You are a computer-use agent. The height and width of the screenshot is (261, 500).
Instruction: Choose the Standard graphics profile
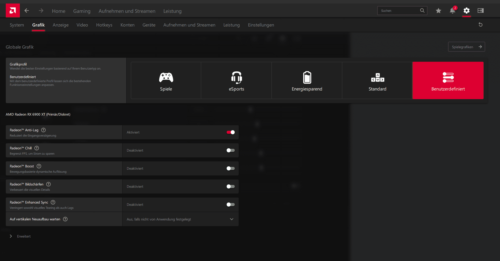[377, 81]
